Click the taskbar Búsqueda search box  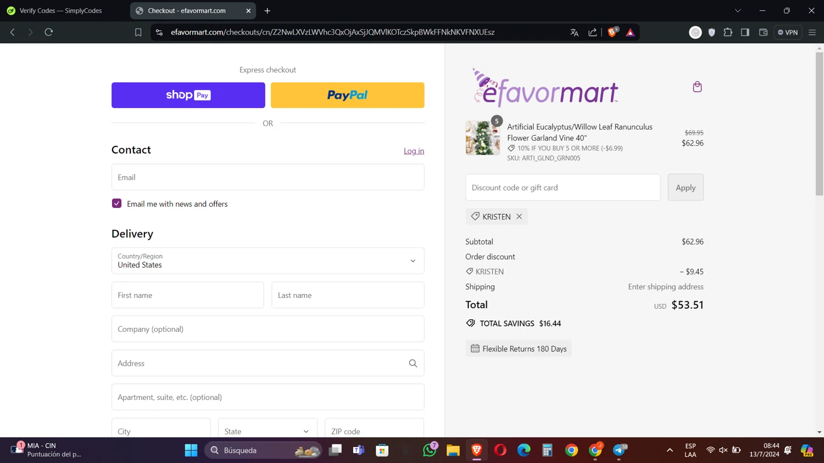[263, 450]
